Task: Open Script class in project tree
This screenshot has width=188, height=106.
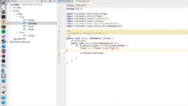Action: (x=31, y=36)
